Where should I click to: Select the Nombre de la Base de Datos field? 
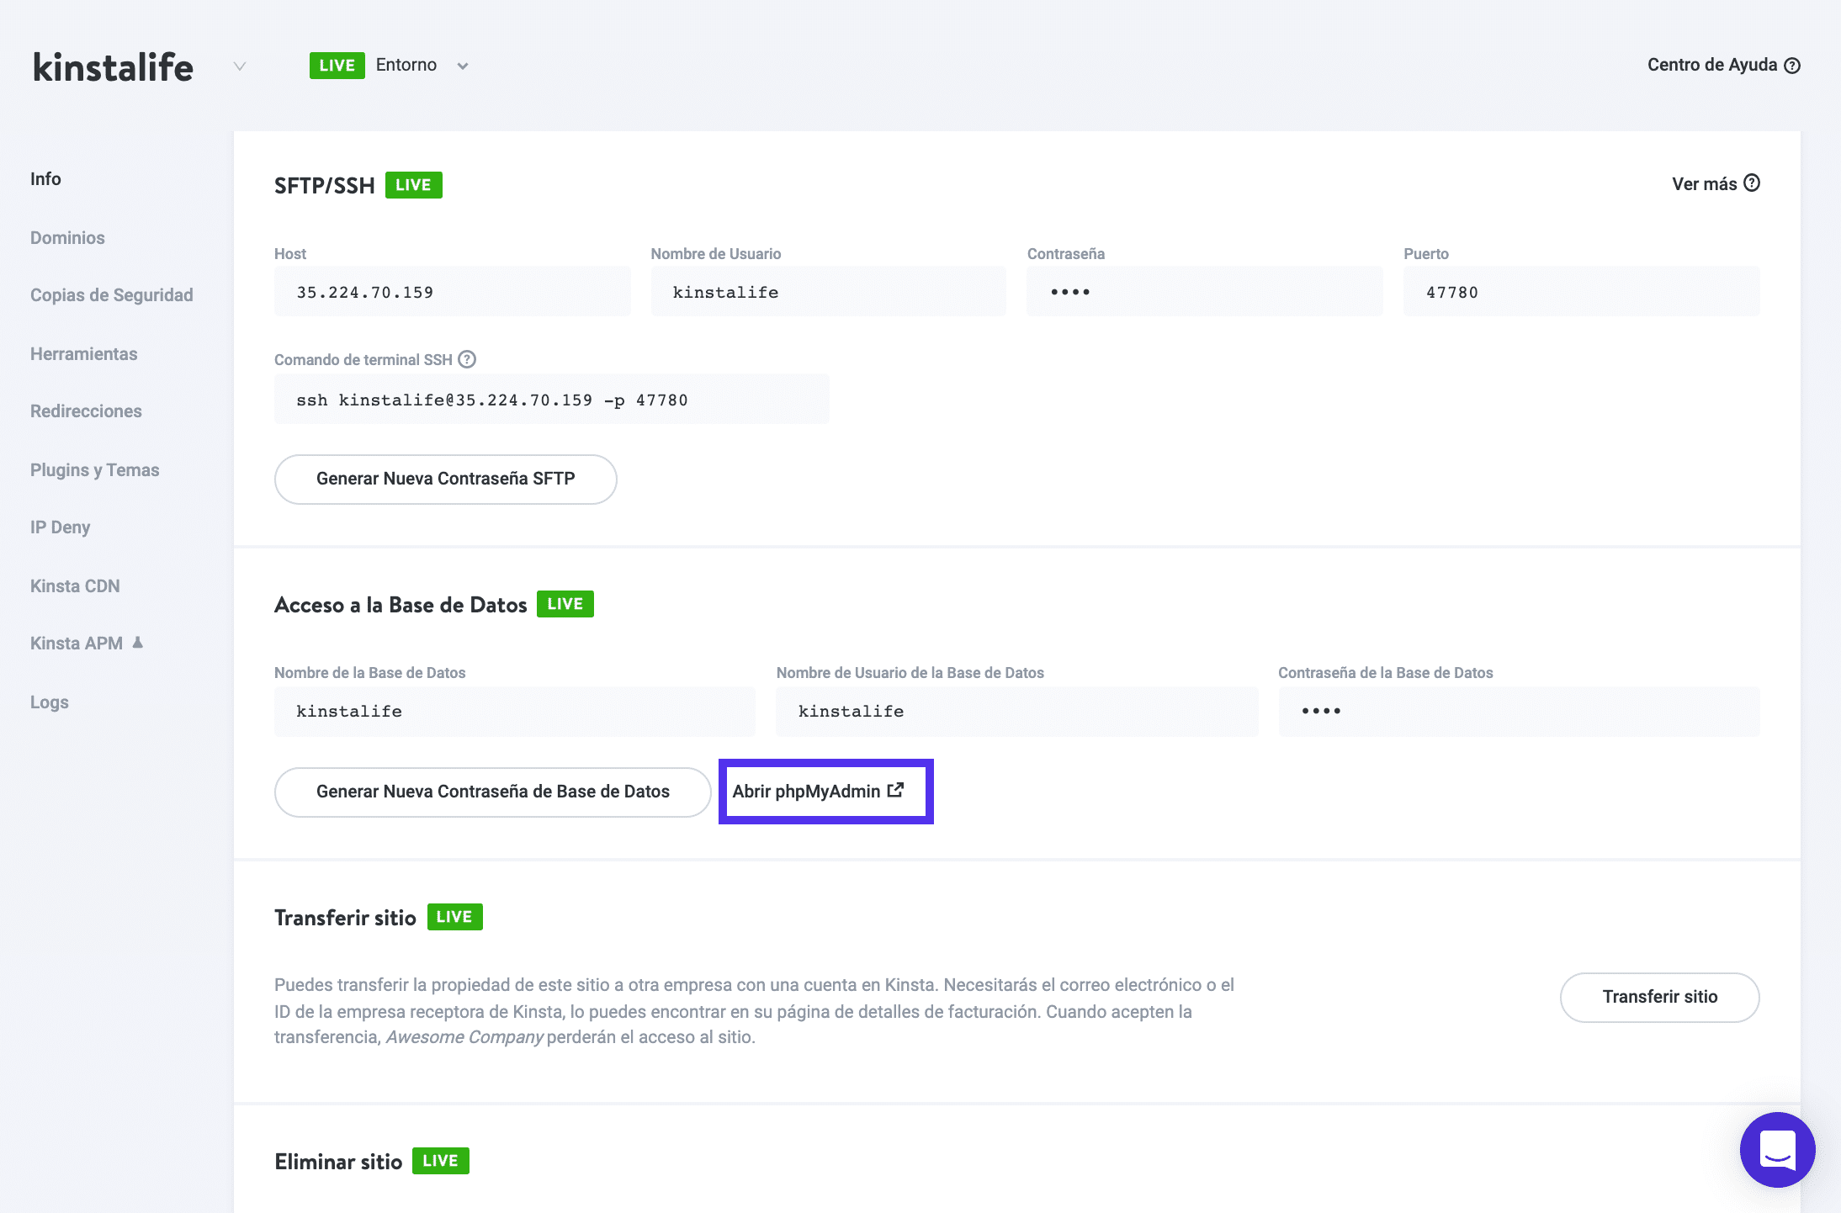click(x=514, y=711)
